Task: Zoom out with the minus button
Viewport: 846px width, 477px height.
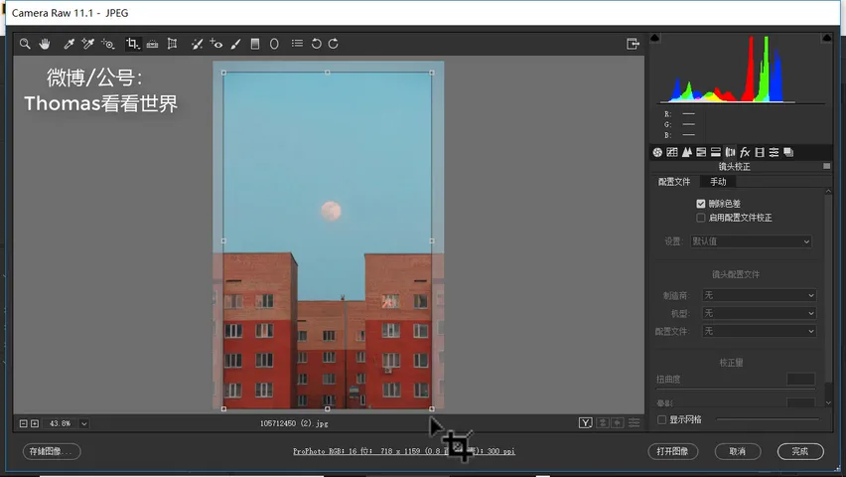Action: (x=23, y=423)
